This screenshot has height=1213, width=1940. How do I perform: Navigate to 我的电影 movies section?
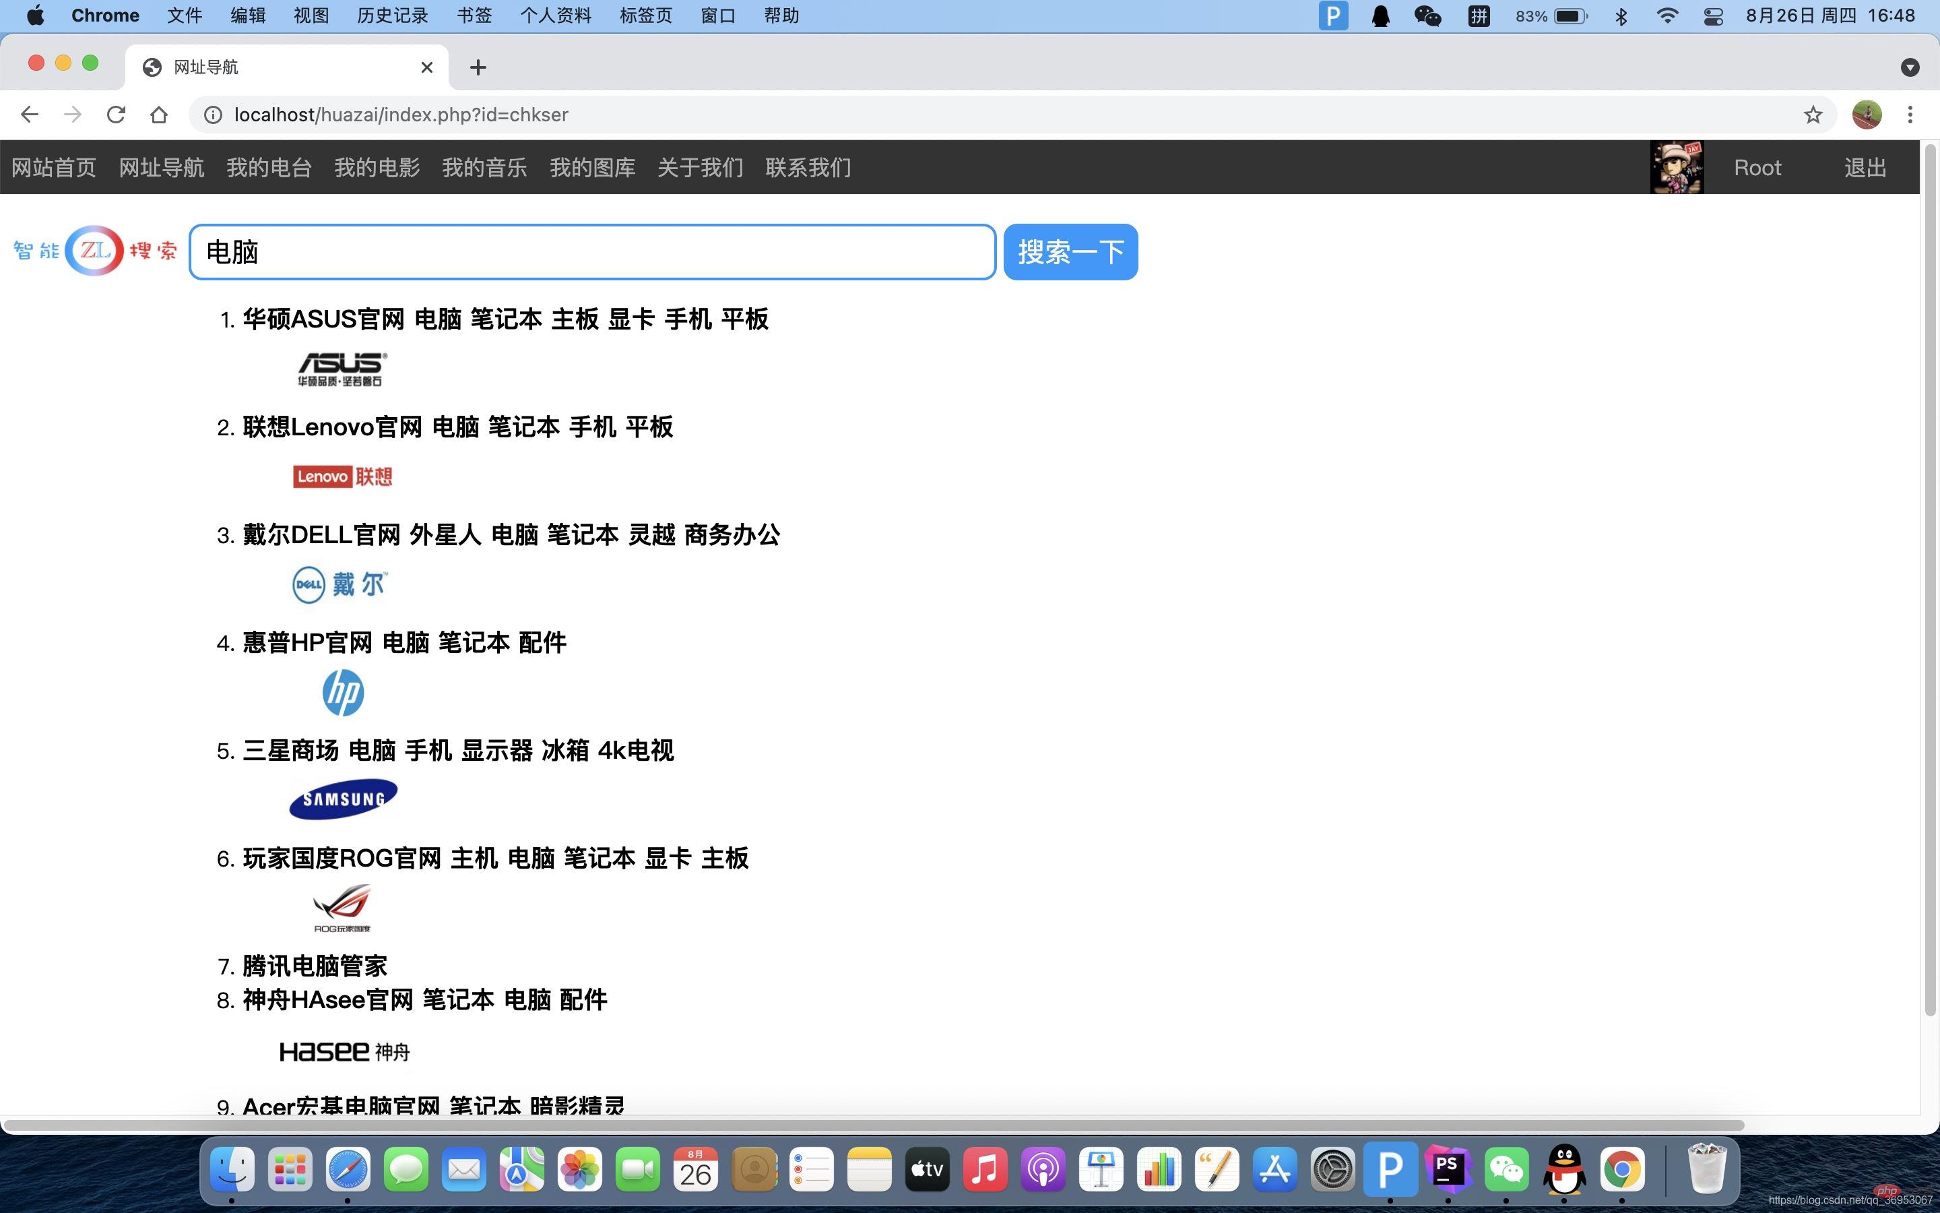(x=377, y=168)
